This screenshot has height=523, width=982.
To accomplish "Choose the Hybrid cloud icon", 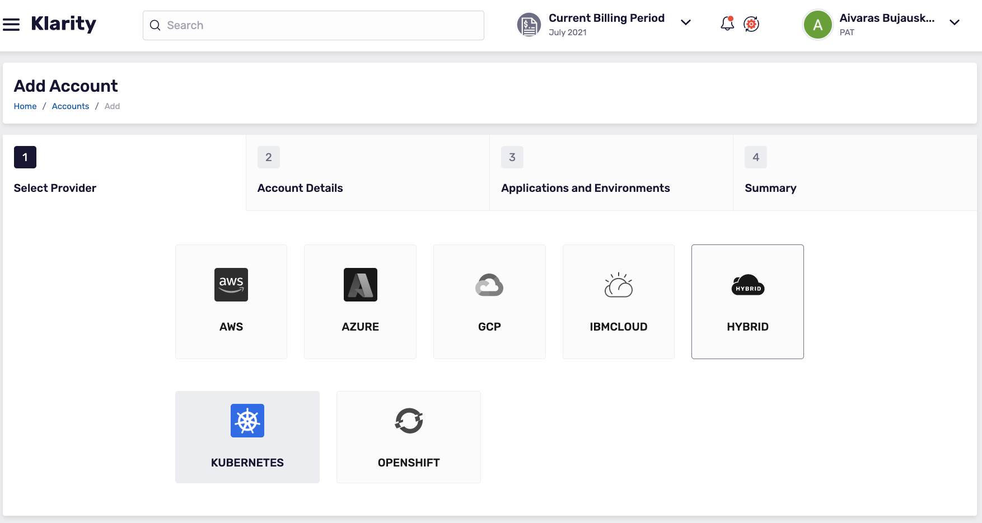I will (x=748, y=285).
